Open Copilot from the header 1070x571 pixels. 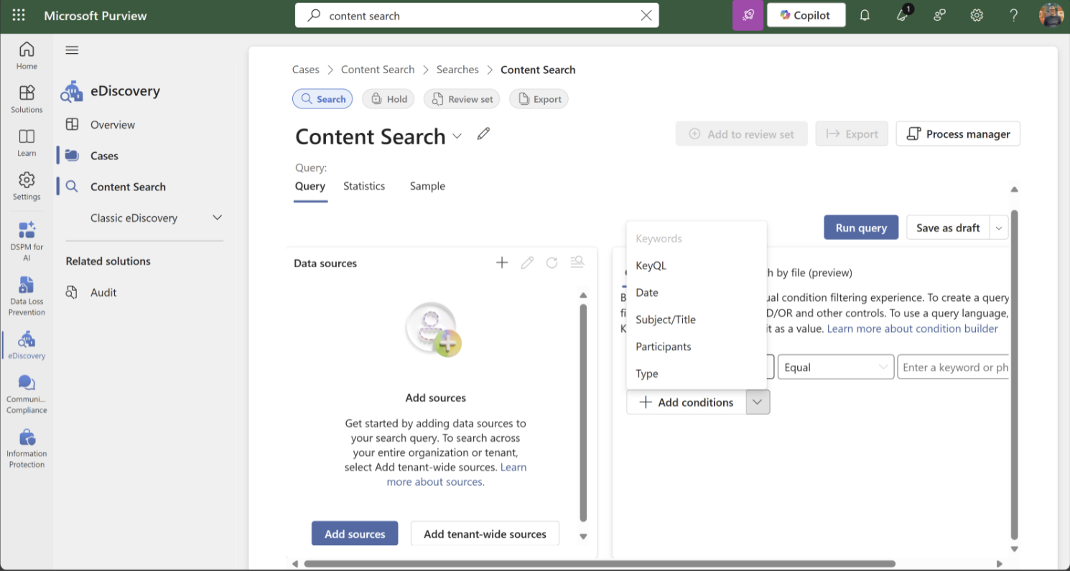click(806, 15)
